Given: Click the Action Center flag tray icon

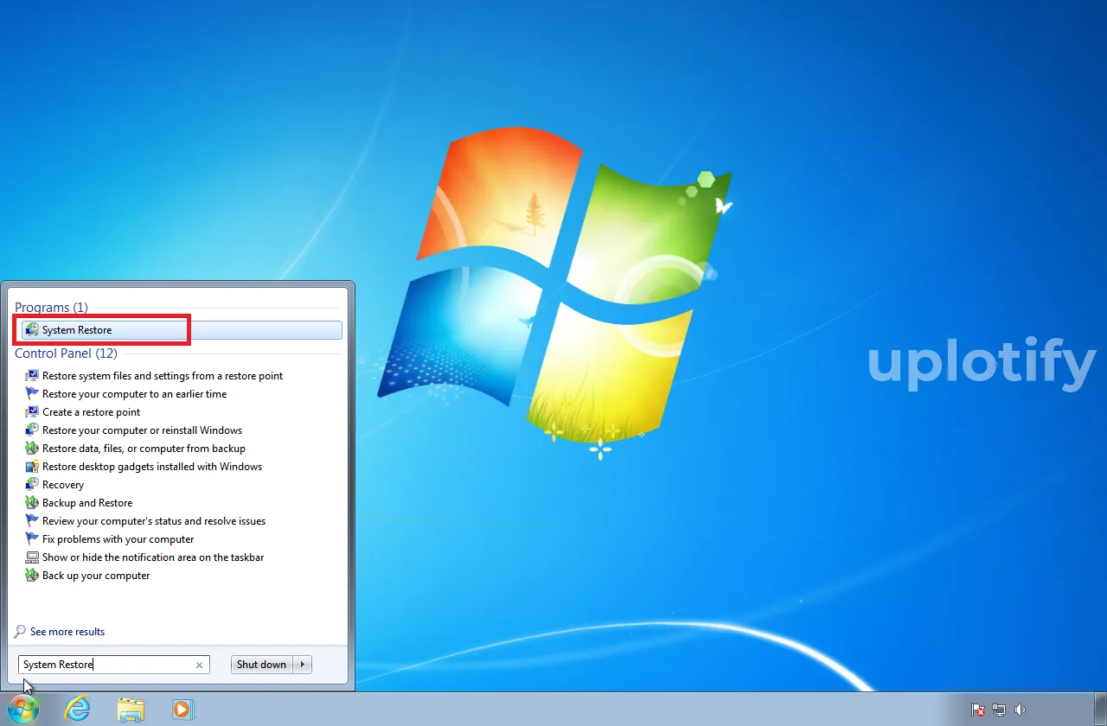Looking at the screenshot, I should click(x=978, y=710).
